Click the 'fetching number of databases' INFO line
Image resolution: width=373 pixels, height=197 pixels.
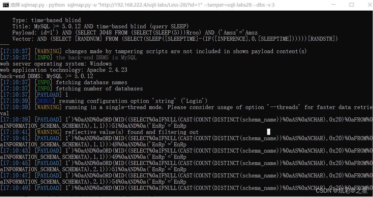[x=71, y=89]
